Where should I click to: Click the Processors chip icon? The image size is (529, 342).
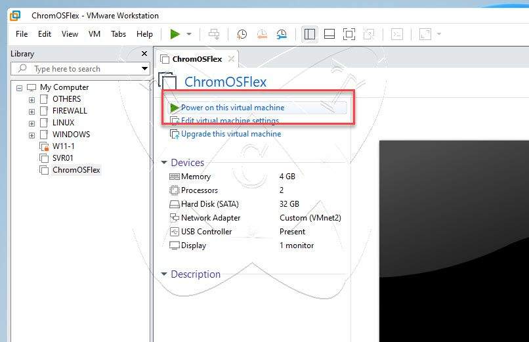click(x=175, y=190)
